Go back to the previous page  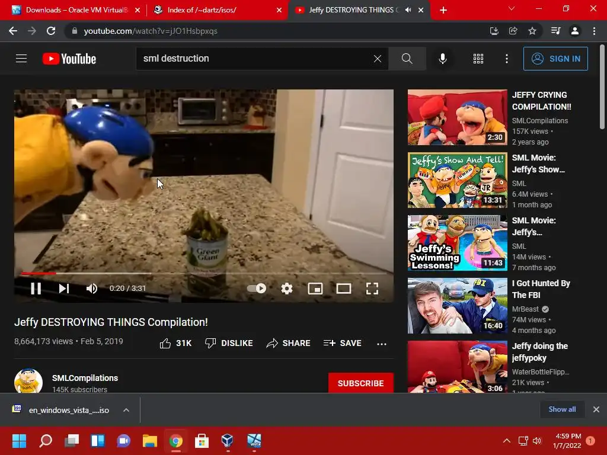click(x=13, y=31)
